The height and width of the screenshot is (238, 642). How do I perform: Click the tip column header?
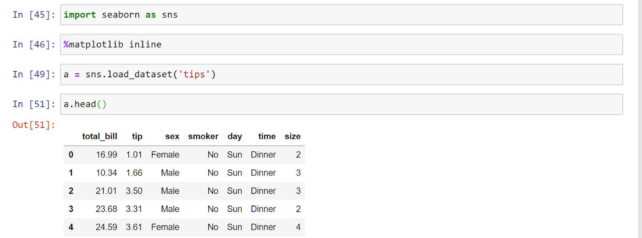(137, 137)
